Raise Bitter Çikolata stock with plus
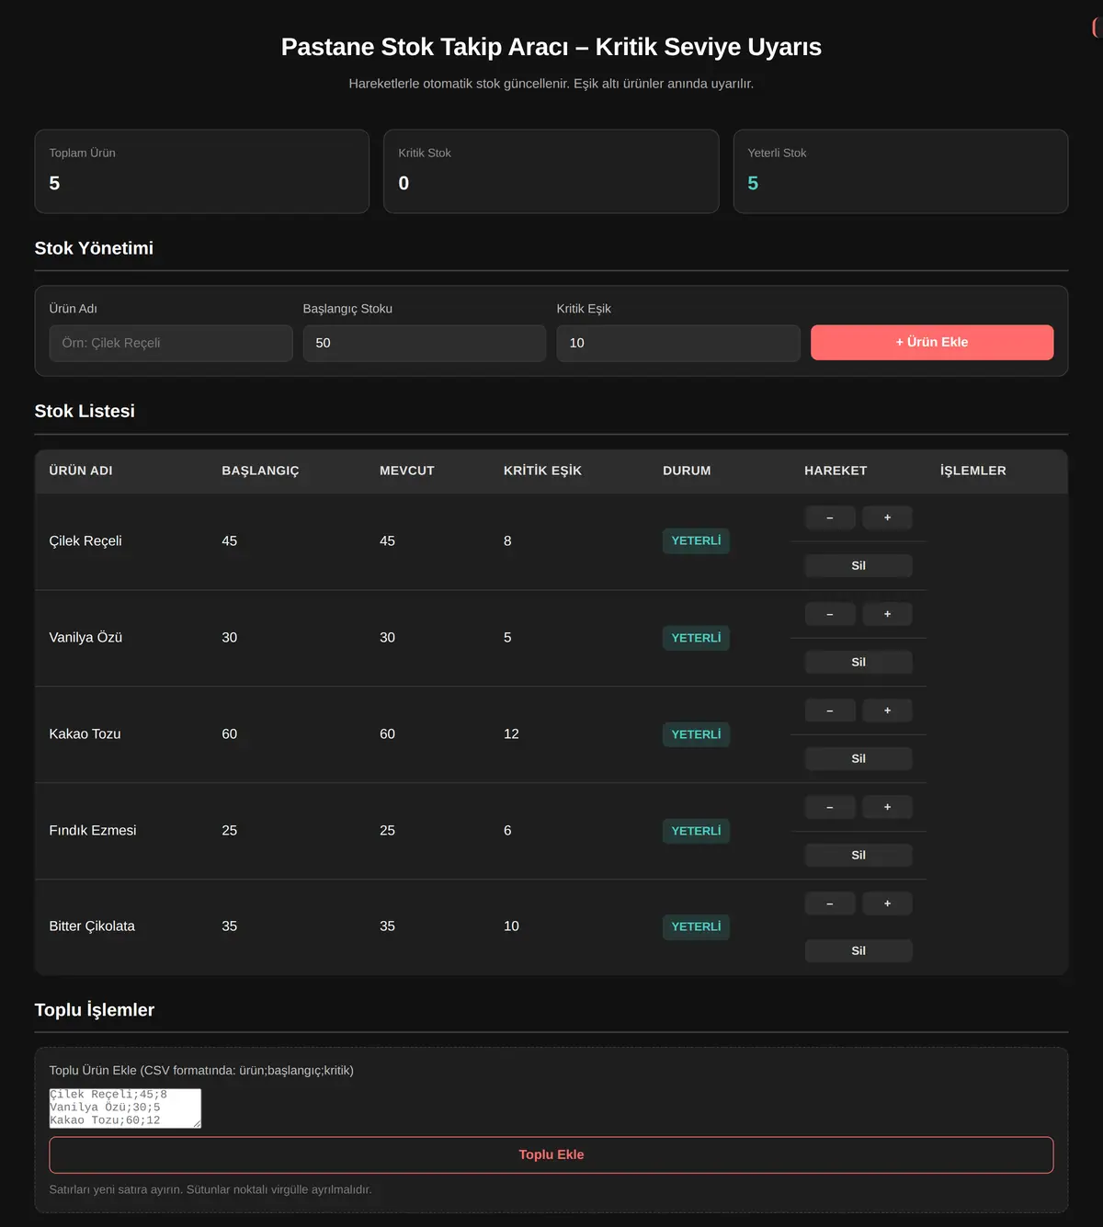This screenshot has width=1103, height=1227. point(887,903)
